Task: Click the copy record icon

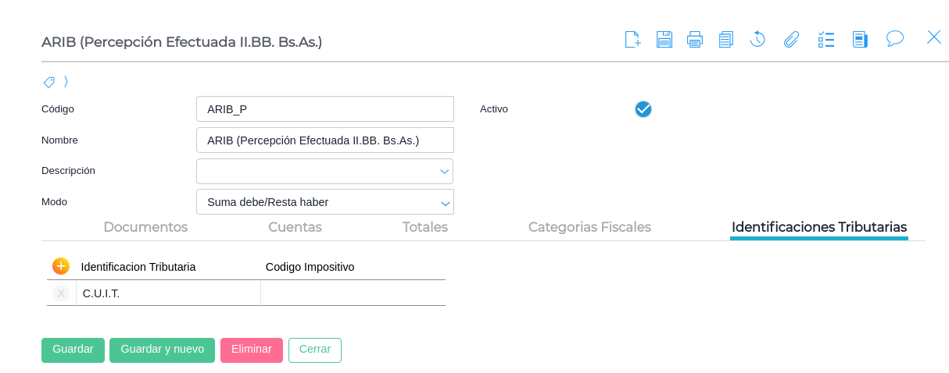Action: (726, 39)
